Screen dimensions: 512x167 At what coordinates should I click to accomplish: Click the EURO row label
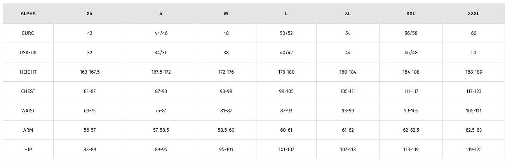click(x=28, y=33)
